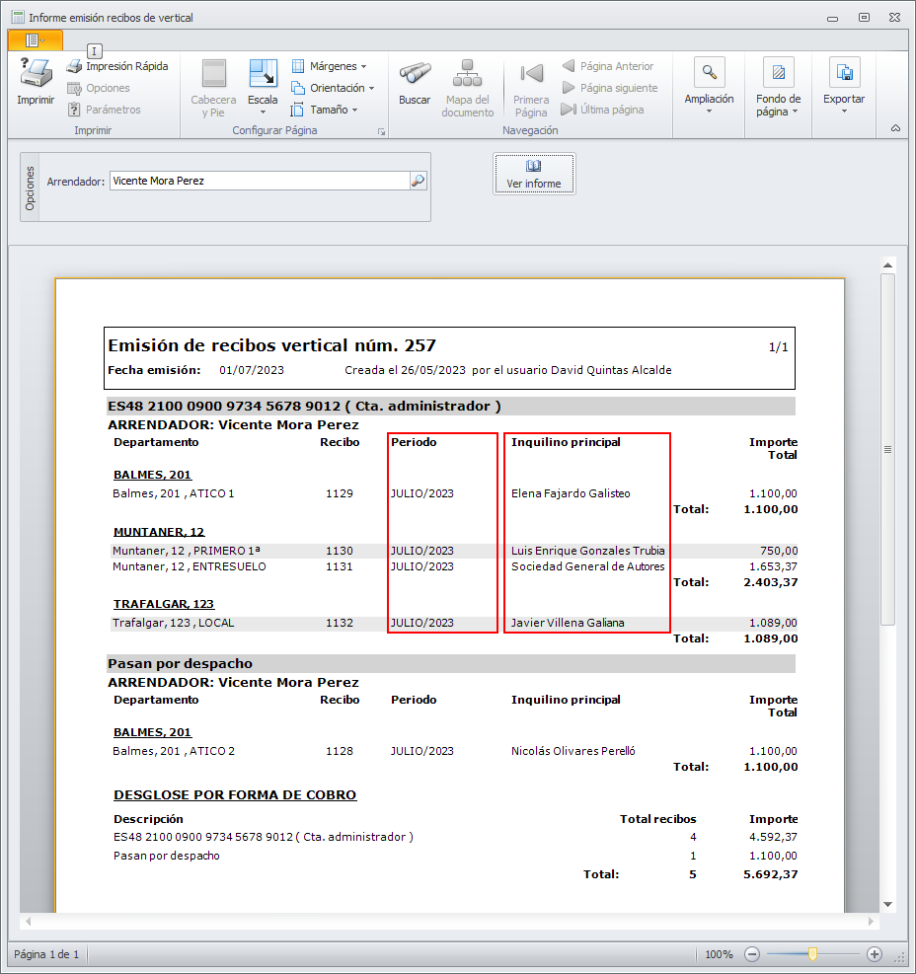The width and height of the screenshot is (916, 974).
Task: Click the Arrendador text field
Action: [259, 181]
